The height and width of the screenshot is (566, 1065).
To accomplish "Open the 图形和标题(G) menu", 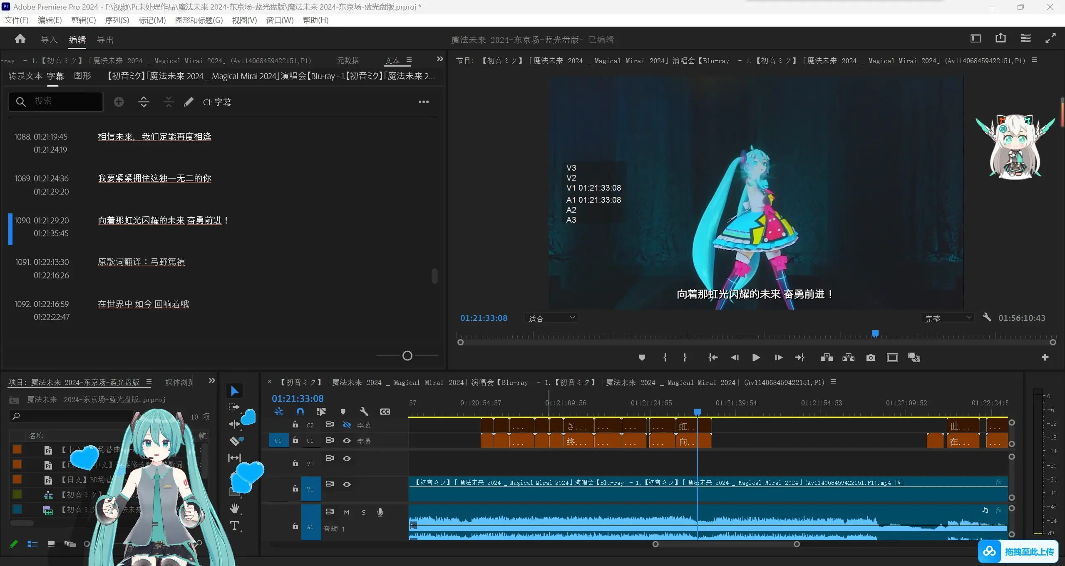I will 199,20.
